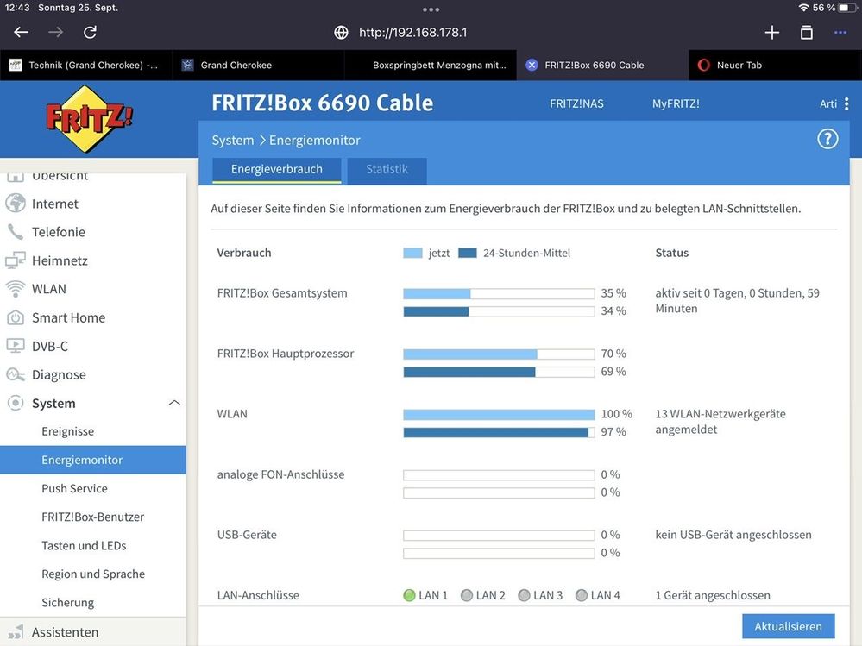Click the dark blue 24-Stunden-Mittel swatch
This screenshot has width=862, height=646.
coord(468,253)
